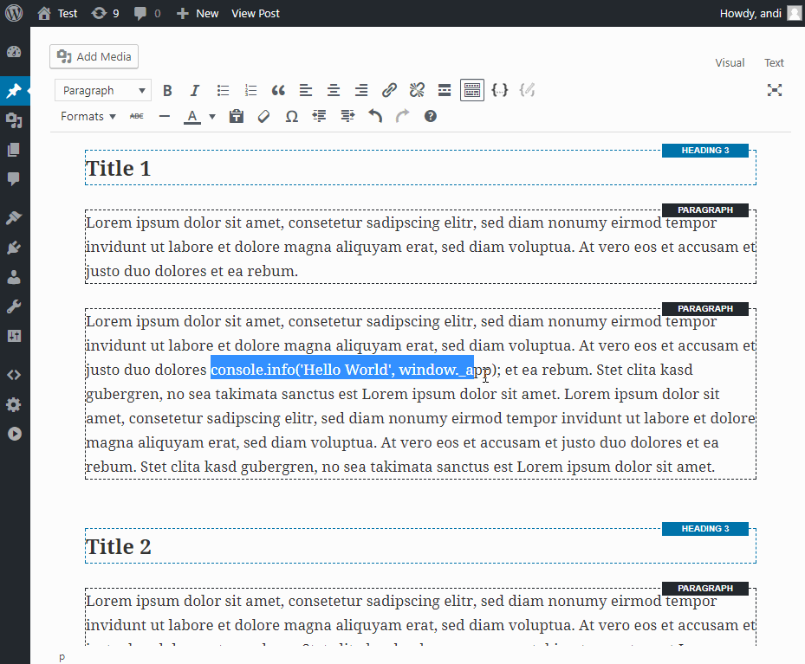
Task: Open keyboard shortcuts help
Action: [x=431, y=116]
